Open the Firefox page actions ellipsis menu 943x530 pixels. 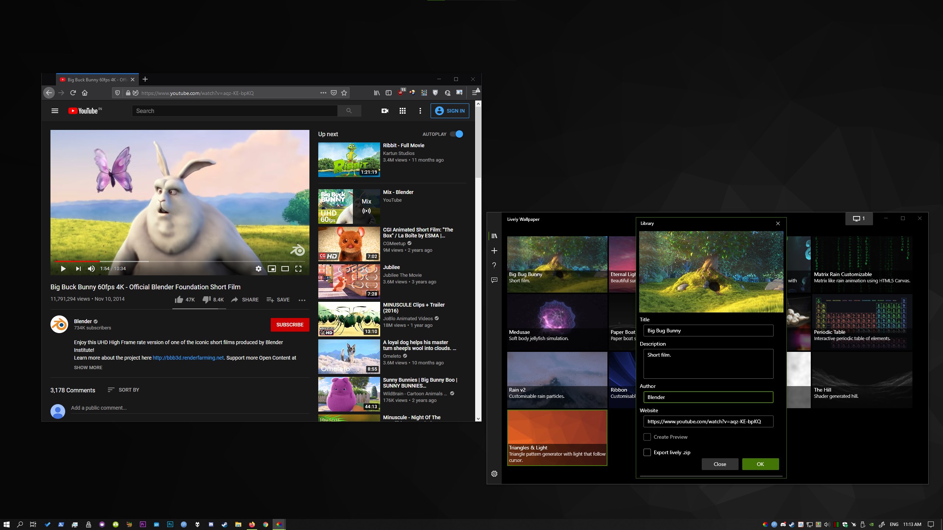pyautogui.click(x=323, y=93)
